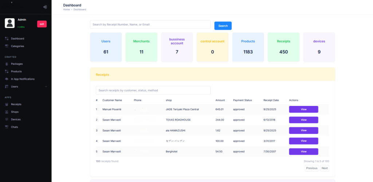The height and width of the screenshot is (182, 373).
Task: Click the Home breadcrumb link
Action: coord(66,9)
